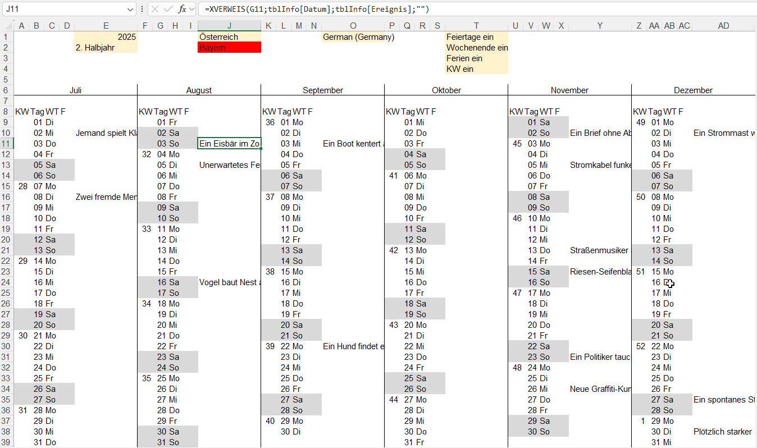
Task: Select column header J
Action: [229, 26]
